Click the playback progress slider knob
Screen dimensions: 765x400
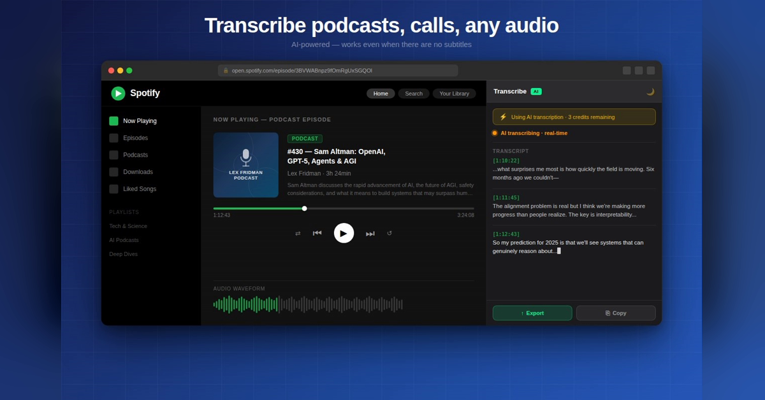coord(305,208)
